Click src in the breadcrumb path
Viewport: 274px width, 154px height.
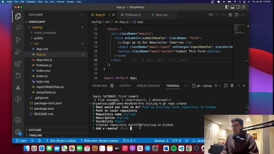coord(107,22)
